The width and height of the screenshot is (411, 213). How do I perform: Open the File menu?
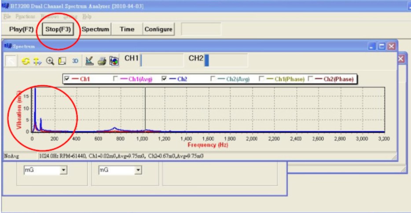7,17
